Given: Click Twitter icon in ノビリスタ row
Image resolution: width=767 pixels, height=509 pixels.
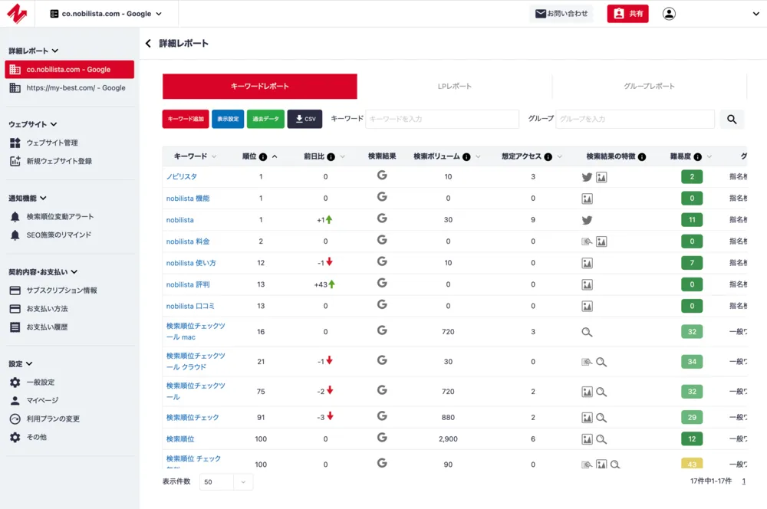Looking at the screenshot, I should click(x=587, y=178).
